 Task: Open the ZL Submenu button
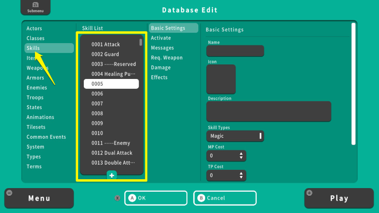click(35, 7)
